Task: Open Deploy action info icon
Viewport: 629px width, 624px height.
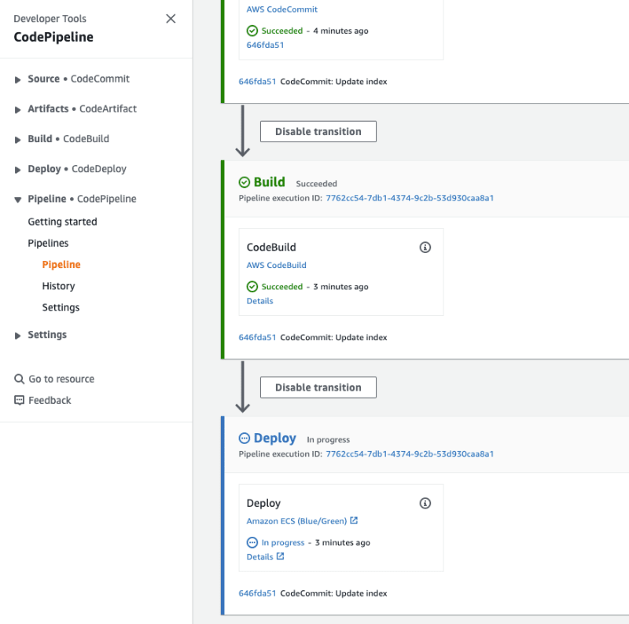Action: pyautogui.click(x=425, y=503)
